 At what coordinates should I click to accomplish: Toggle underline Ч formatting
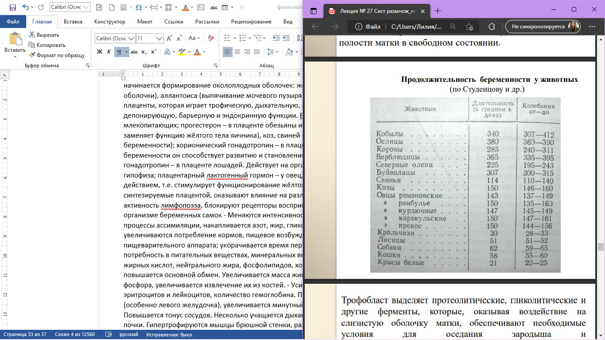pyautogui.click(x=119, y=52)
